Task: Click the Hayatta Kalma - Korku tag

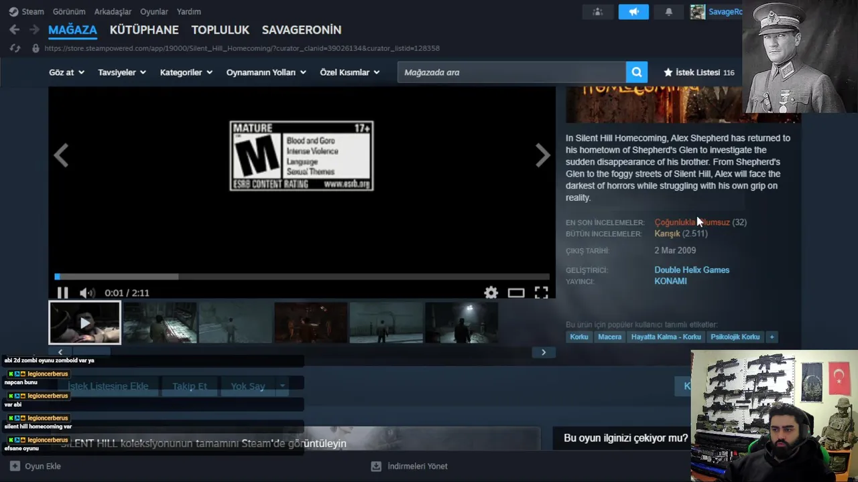Action: point(666,337)
